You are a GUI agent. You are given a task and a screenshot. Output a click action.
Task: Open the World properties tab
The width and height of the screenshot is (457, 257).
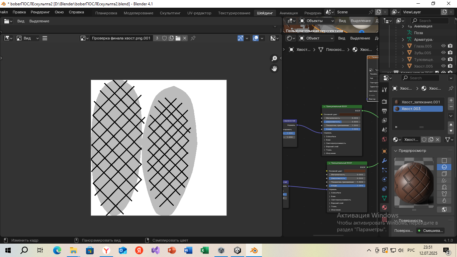(384, 139)
